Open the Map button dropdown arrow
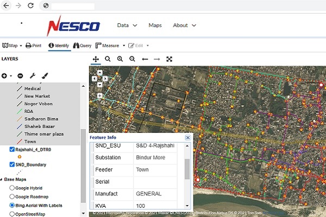This screenshot has height=217, width=326. 21,46
